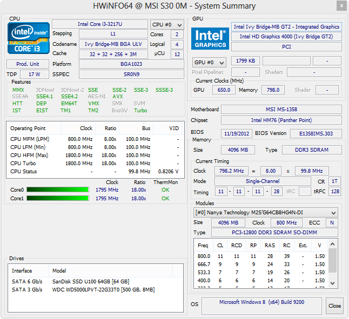Click the Freq column header in timing table
Image resolution: width=349 pixels, height=319 pixels.
203,246
